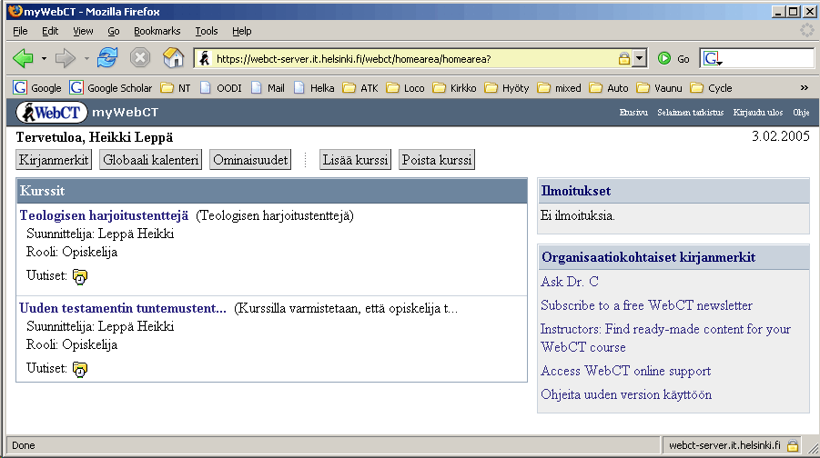Click the Ei ilmoituksia text
This screenshot has width=820, height=458.
[x=578, y=215]
